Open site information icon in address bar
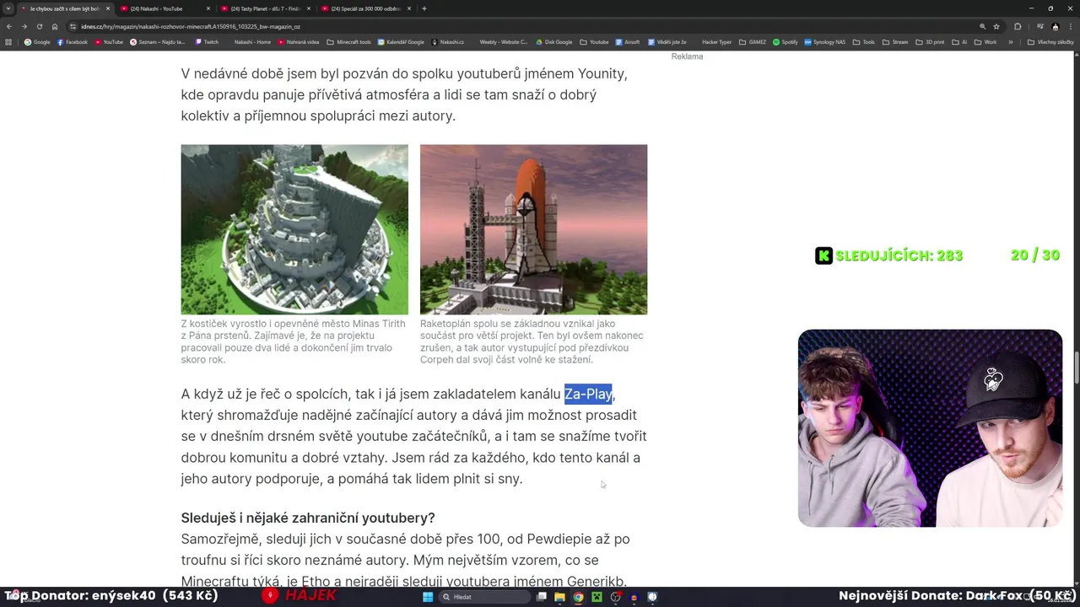 [x=73, y=26]
